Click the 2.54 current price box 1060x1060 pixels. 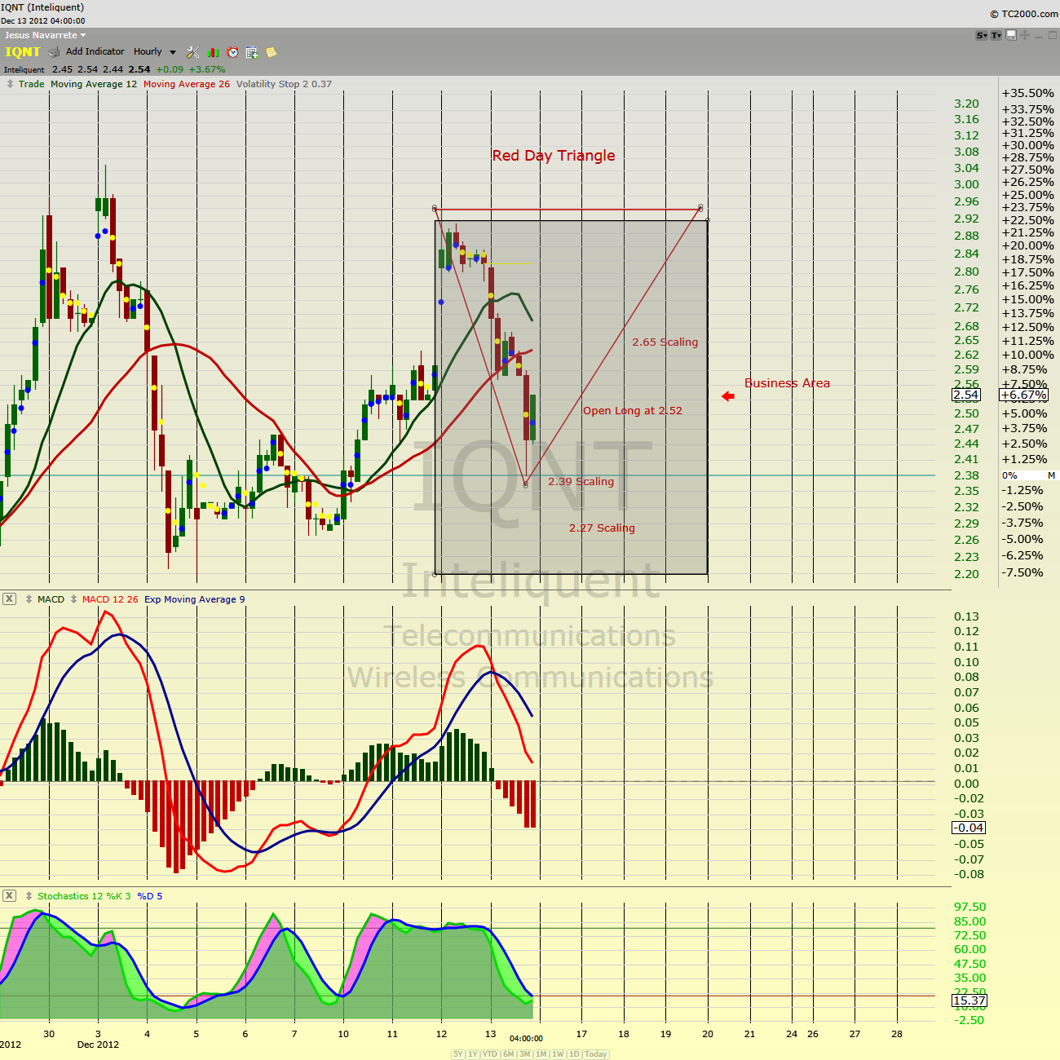[966, 395]
